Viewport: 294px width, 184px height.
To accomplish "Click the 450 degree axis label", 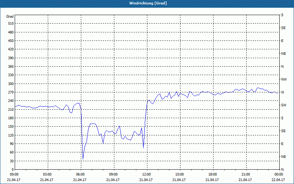I will (11, 41).
